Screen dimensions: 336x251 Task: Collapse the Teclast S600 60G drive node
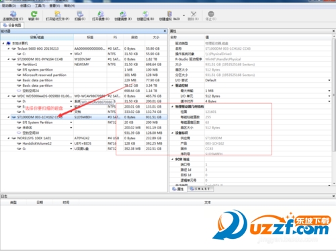click(9, 48)
